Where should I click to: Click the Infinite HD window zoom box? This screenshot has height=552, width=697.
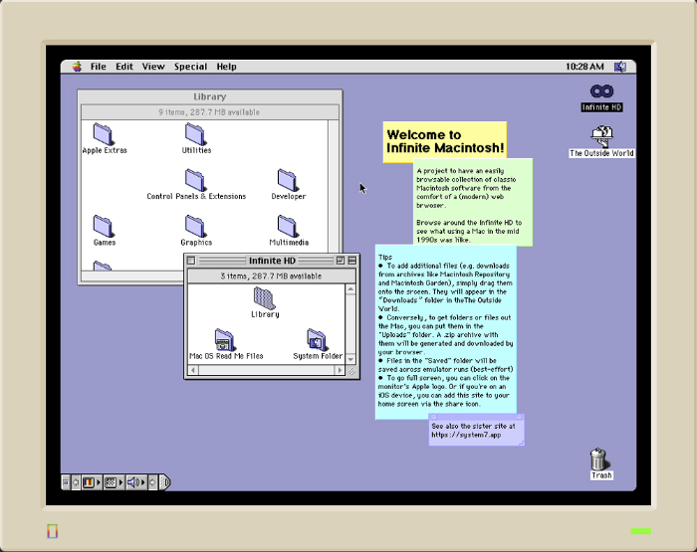coord(341,261)
